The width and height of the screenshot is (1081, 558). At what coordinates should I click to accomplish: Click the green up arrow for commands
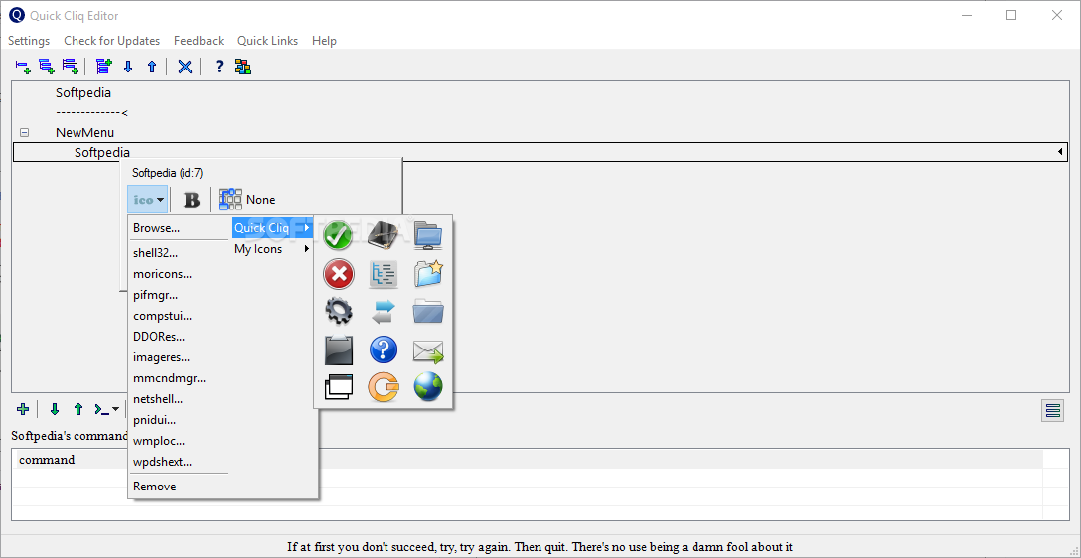coord(77,409)
